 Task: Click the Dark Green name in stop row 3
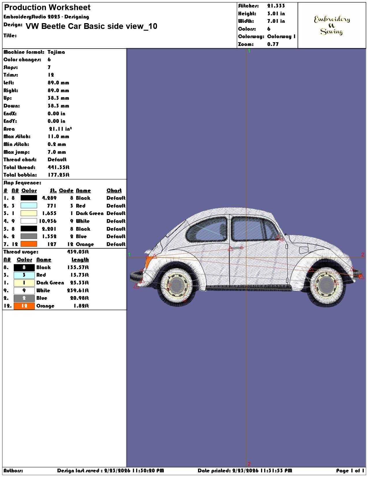[x=89, y=213]
